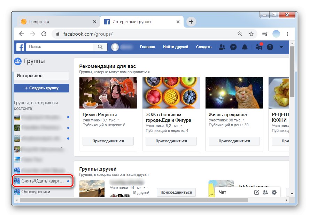
Task: Click ЗОЖ в большом городе title
Action: tap(168, 117)
